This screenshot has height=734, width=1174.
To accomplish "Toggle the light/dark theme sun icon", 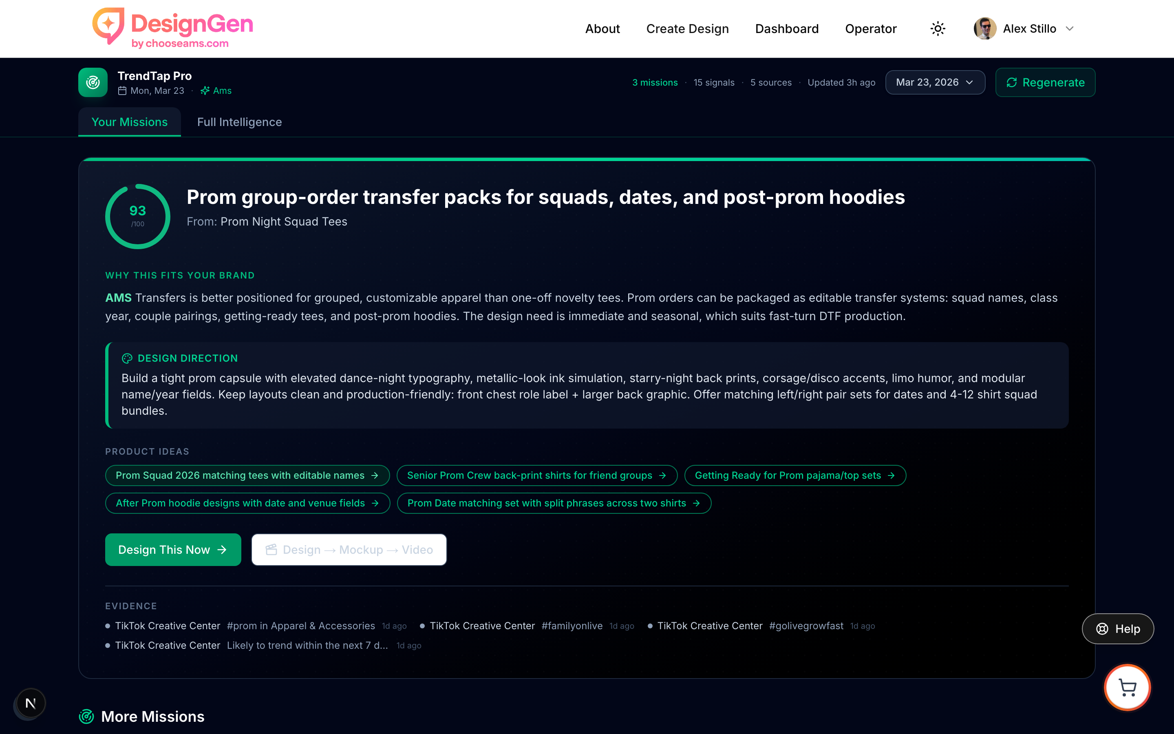I will coord(938,29).
